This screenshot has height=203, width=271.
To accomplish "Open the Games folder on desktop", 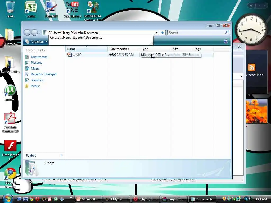I will 10,37.
